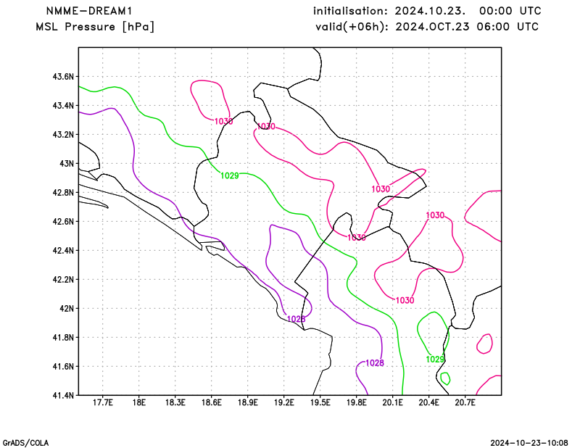Click the 41.4N latitude label

click(63, 396)
